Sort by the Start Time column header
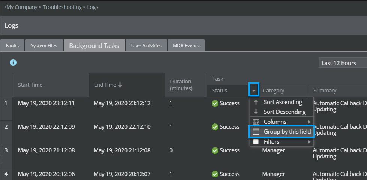Screen dimensions: 367x180 click(x=51, y=85)
